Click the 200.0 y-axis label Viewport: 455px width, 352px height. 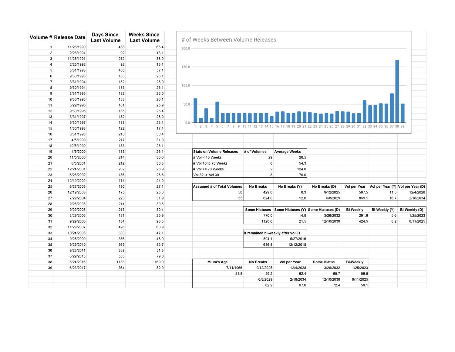click(x=186, y=49)
